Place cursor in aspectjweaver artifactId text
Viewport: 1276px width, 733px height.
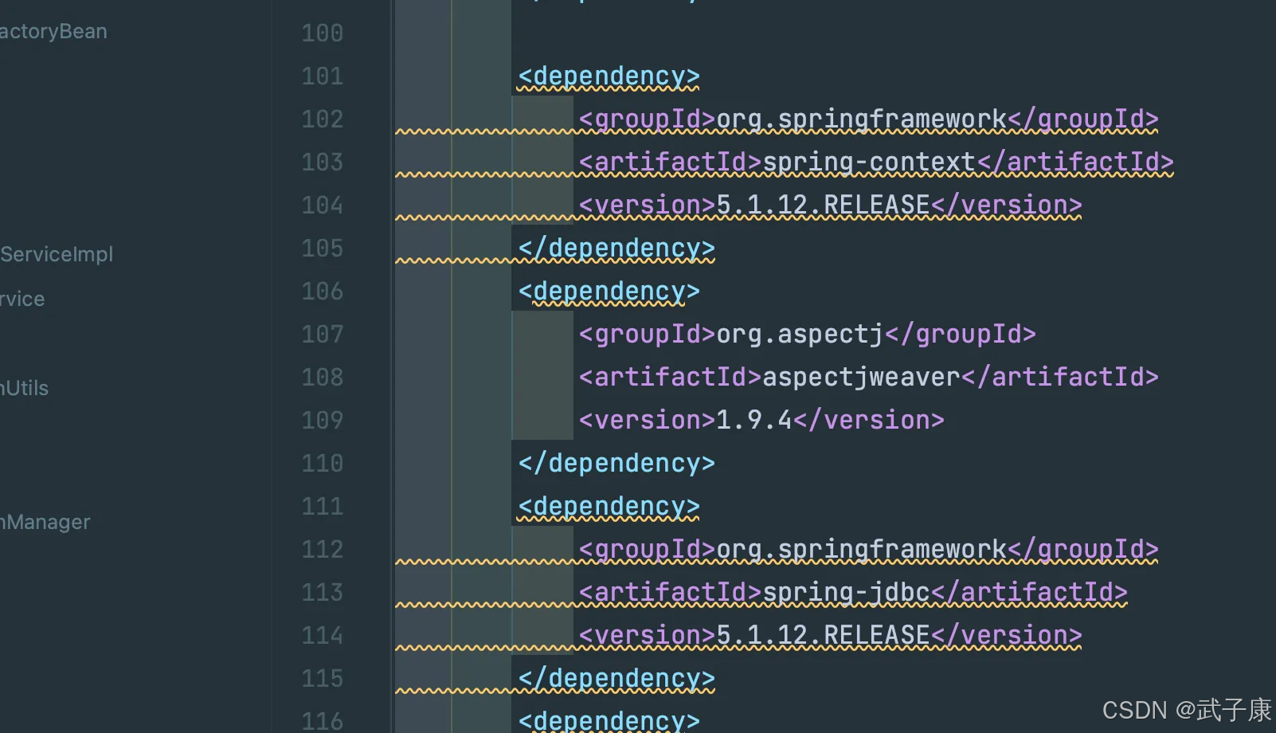(861, 378)
